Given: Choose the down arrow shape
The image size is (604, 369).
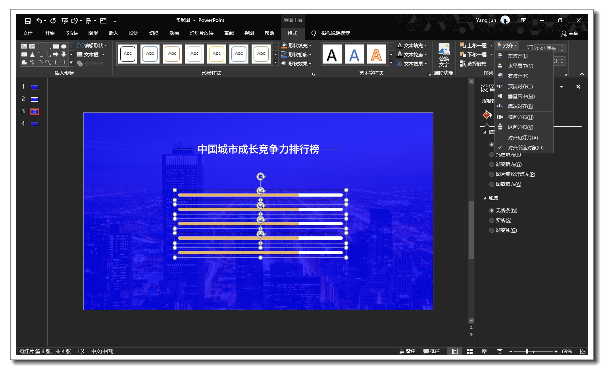Looking at the screenshot, I should (63, 54).
